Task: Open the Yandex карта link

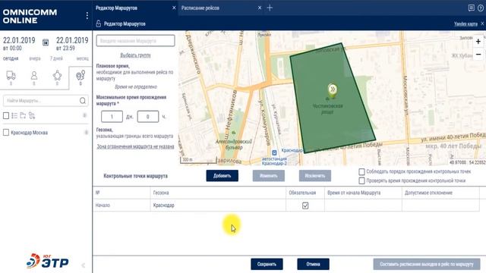Action: point(465,24)
